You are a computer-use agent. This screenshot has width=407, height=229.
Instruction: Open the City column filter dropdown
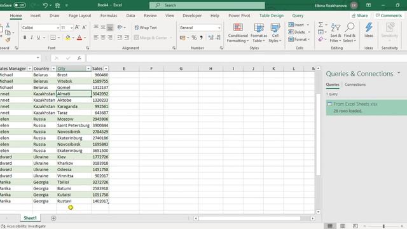click(x=88, y=69)
